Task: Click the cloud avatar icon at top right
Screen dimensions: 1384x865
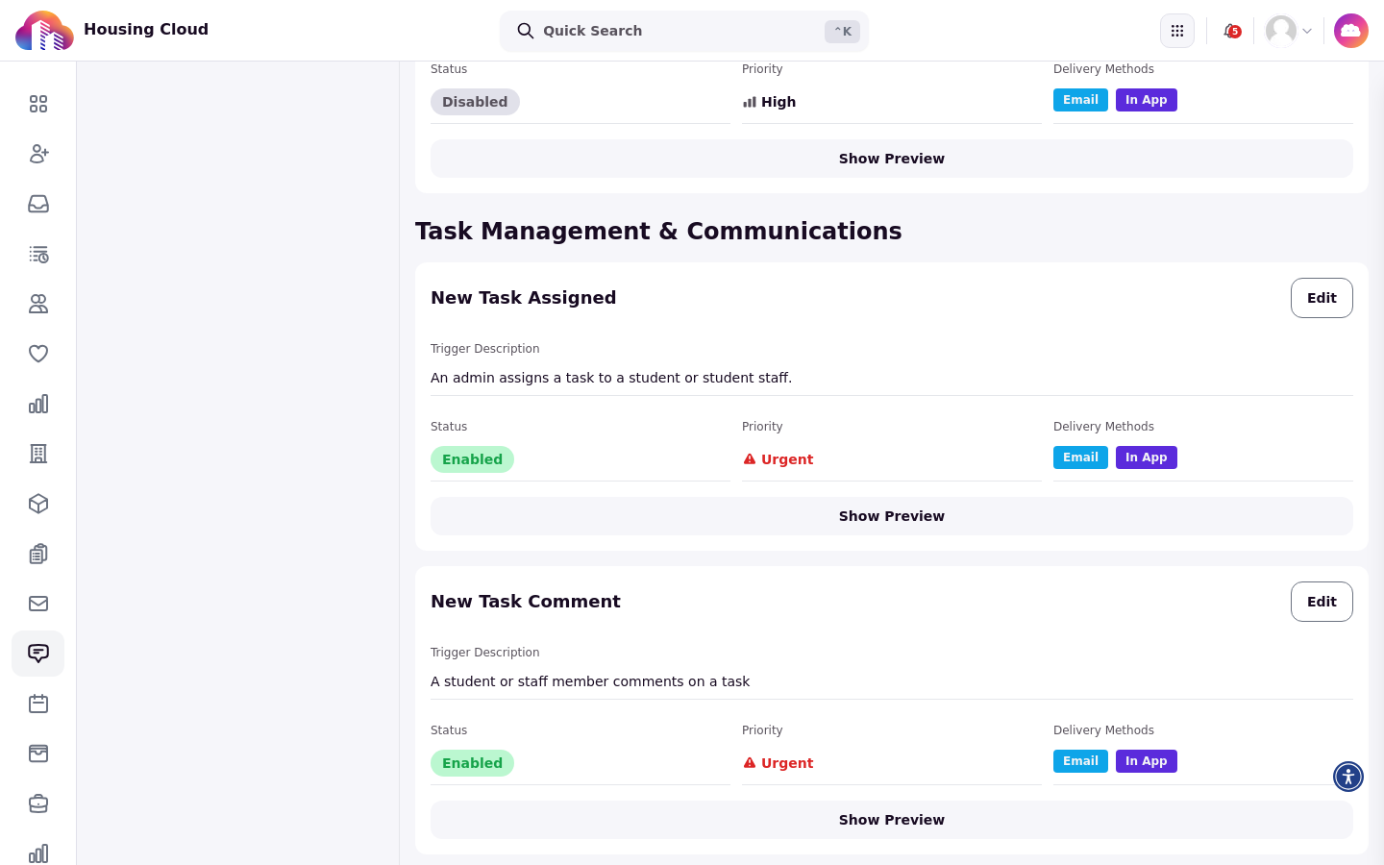Action: point(1351,31)
